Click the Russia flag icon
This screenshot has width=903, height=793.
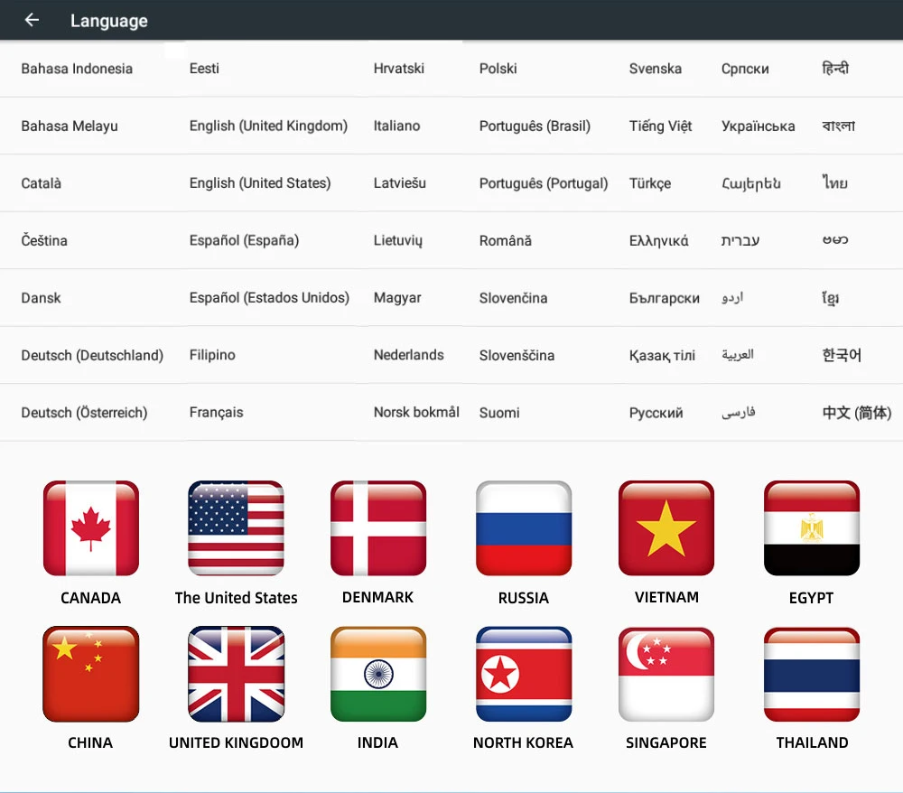point(524,528)
